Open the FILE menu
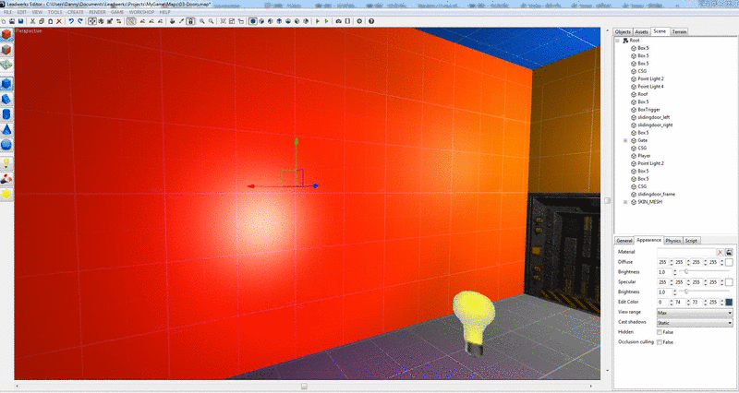Viewport: 739px width, 393px height. [x=8, y=12]
